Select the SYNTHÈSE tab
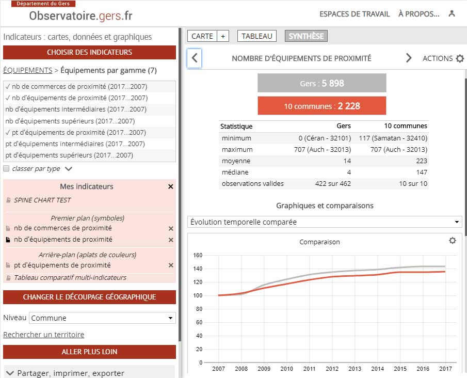 pos(306,36)
